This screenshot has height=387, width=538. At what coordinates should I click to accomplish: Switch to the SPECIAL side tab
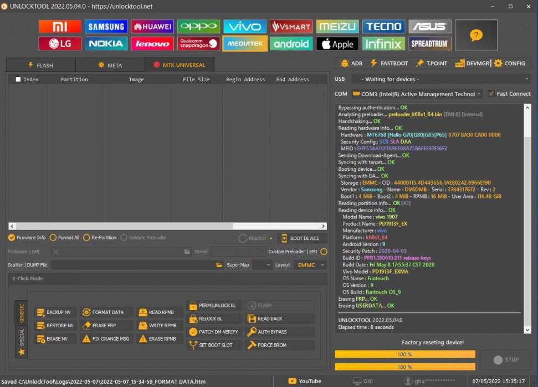pos(21,341)
